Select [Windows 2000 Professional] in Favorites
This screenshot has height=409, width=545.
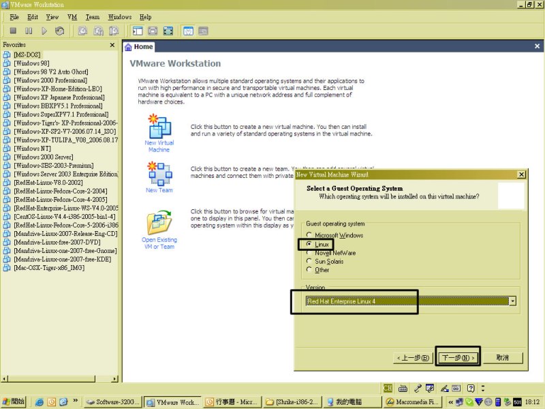pos(50,80)
